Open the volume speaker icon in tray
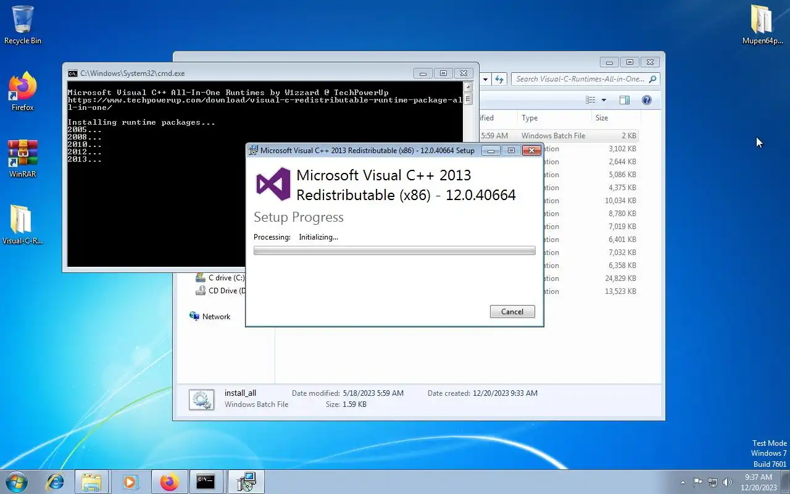Image resolution: width=790 pixels, height=494 pixels. pos(728,482)
